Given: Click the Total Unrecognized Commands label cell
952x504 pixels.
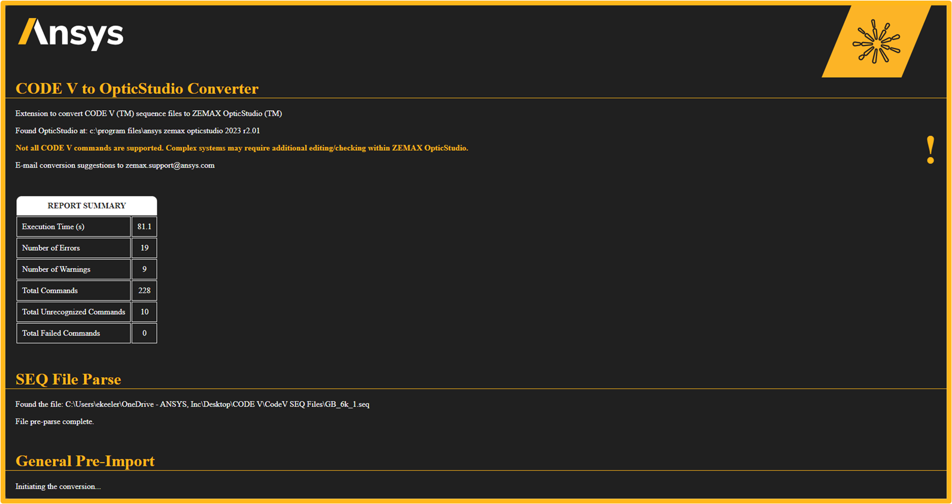Looking at the screenshot, I should pos(74,312).
